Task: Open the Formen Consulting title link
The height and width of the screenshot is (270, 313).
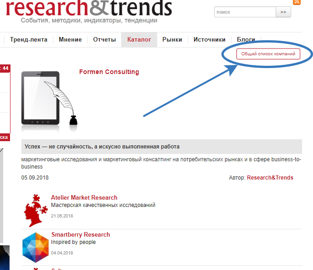Action: coord(109,72)
